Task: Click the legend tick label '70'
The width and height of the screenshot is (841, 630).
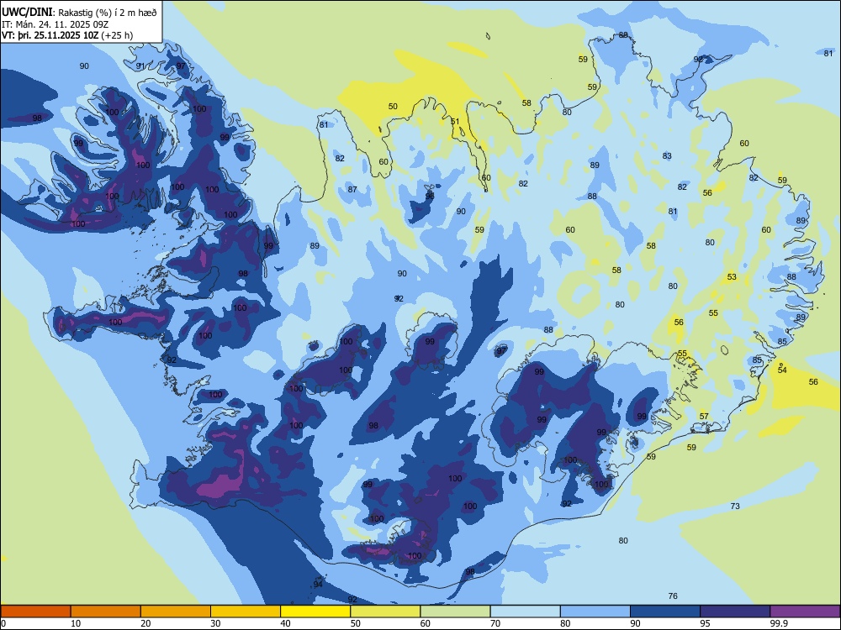Action: (495, 623)
